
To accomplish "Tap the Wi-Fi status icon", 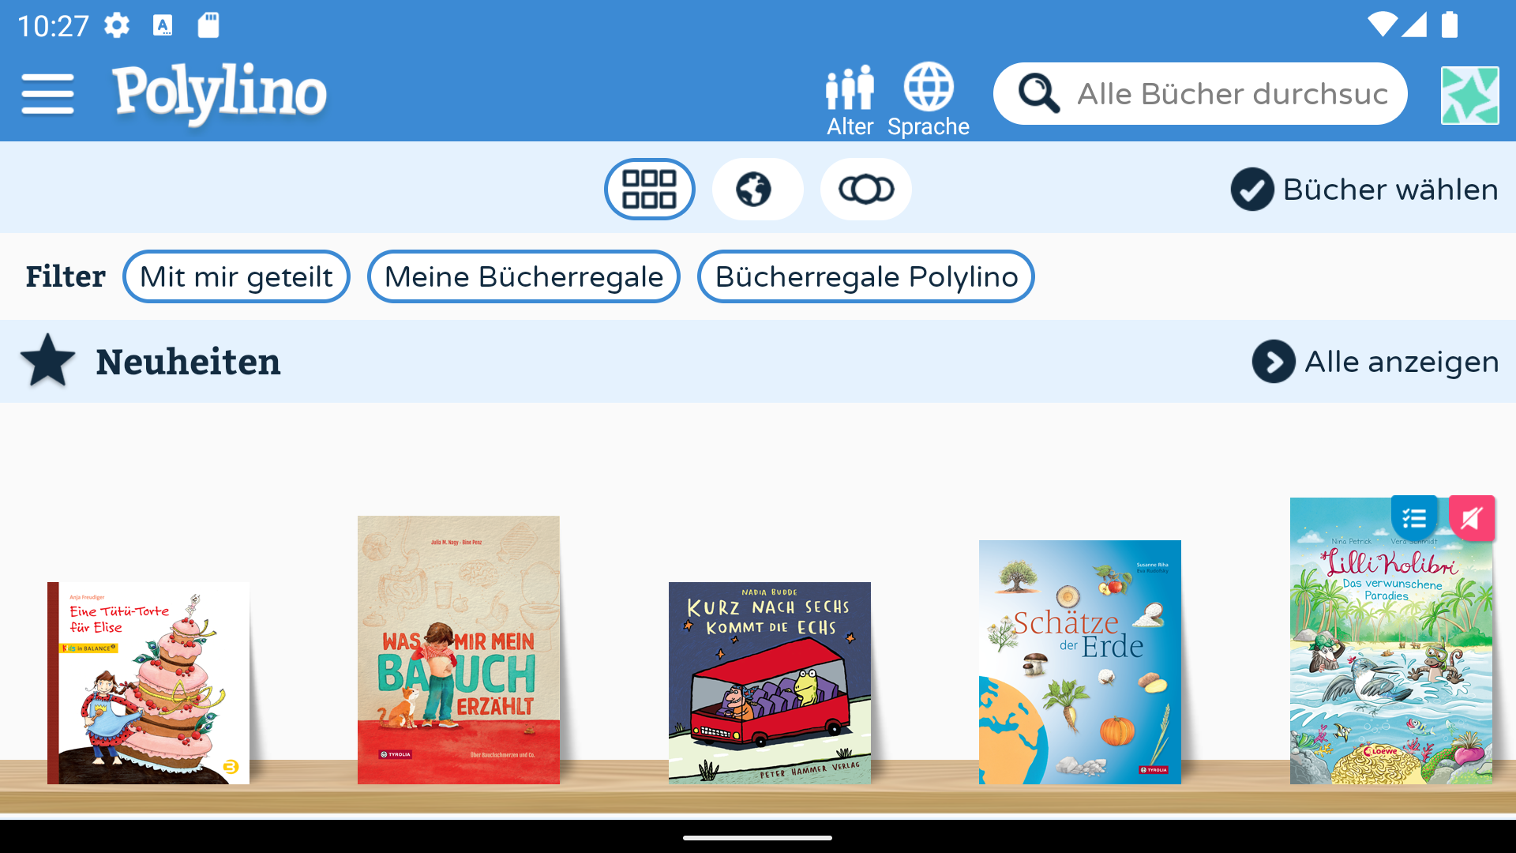I will pyautogui.click(x=1382, y=24).
